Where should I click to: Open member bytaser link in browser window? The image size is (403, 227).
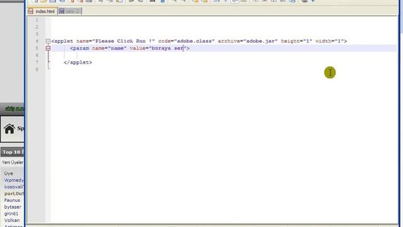(x=13, y=207)
